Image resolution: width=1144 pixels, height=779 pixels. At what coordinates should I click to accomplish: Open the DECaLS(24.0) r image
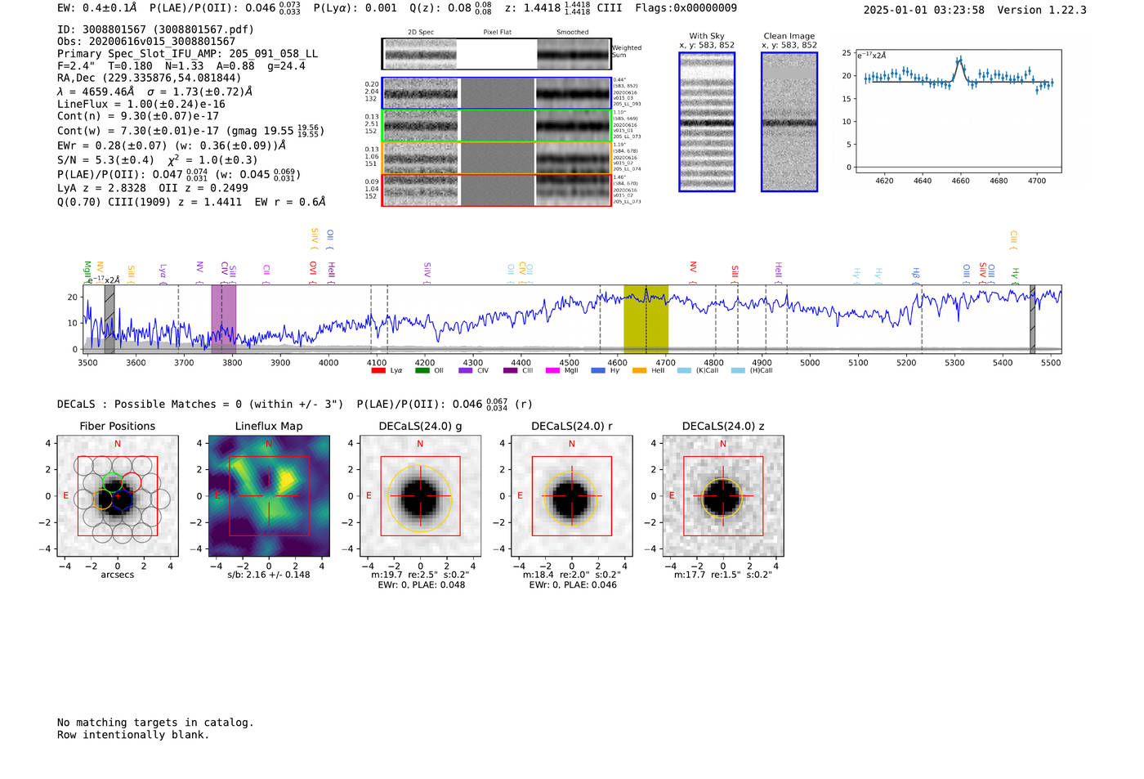click(x=572, y=495)
